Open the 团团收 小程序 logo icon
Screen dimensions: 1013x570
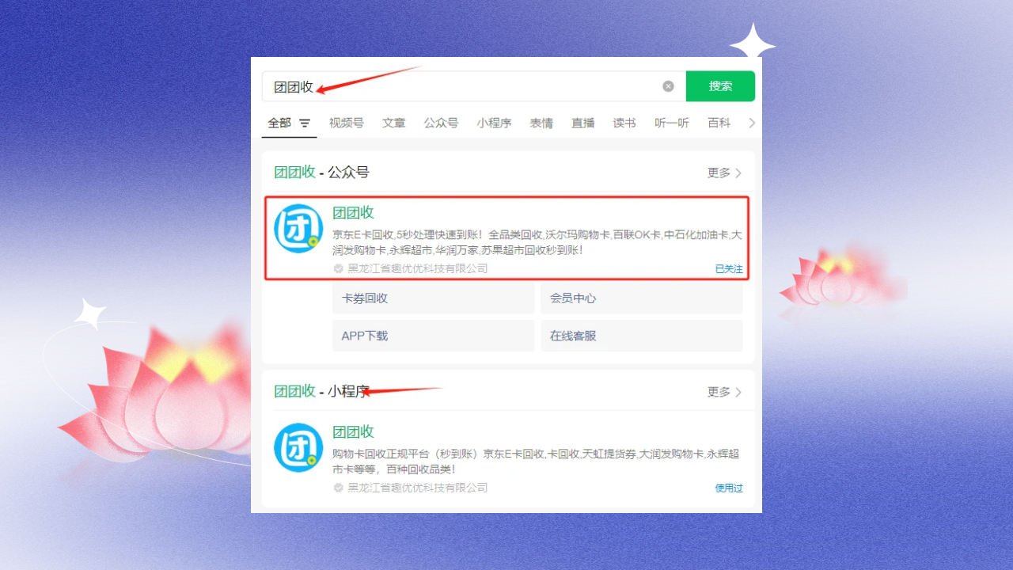[x=298, y=448]
